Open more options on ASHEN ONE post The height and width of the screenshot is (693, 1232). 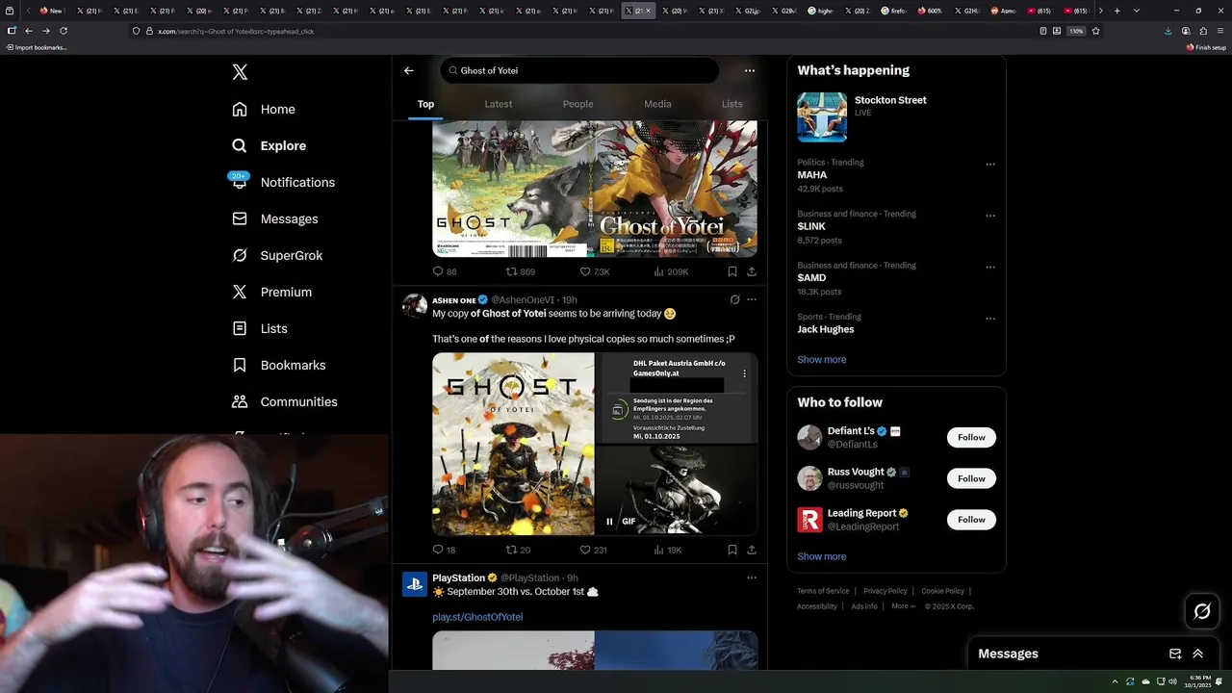coord(752,300)
